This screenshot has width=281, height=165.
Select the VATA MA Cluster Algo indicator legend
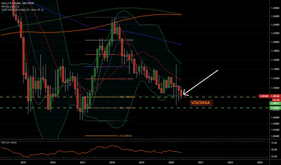[22, 10]
